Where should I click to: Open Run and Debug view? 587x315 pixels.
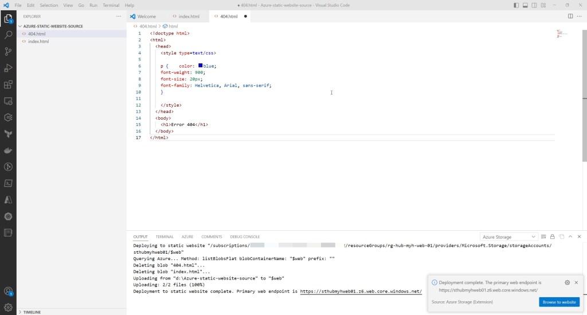point(8,68)
